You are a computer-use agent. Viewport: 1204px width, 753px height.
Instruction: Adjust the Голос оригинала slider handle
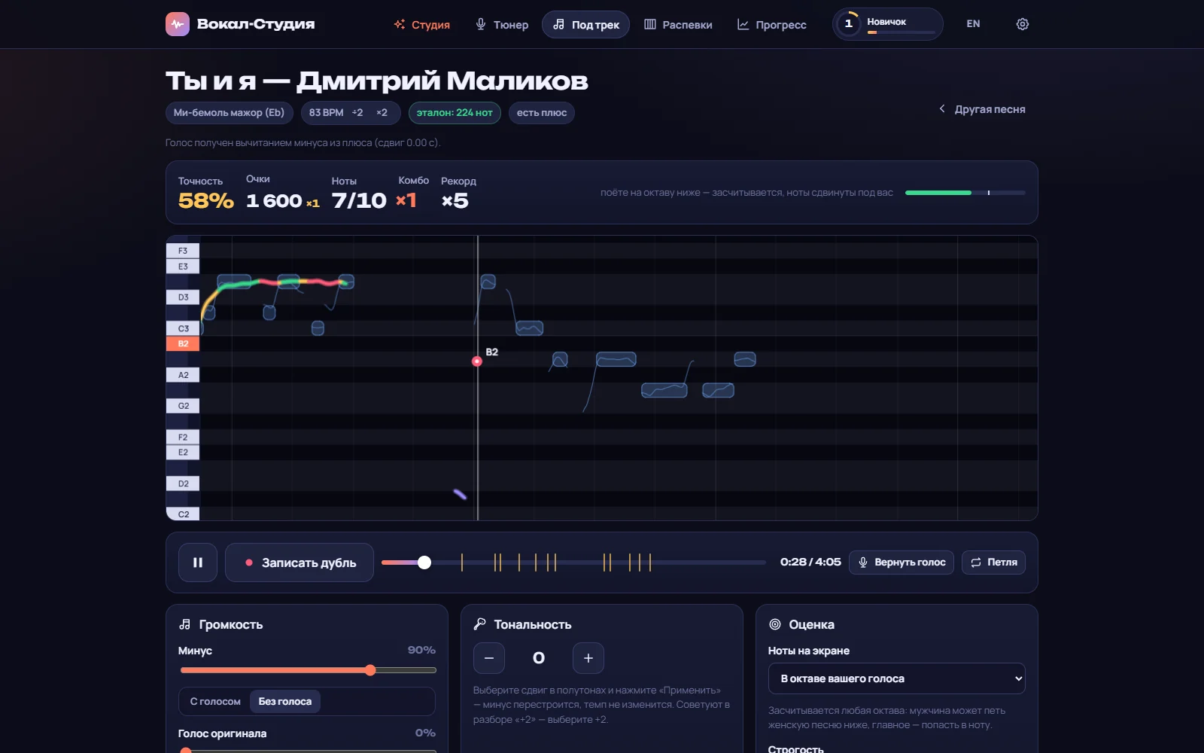point(186,751)
